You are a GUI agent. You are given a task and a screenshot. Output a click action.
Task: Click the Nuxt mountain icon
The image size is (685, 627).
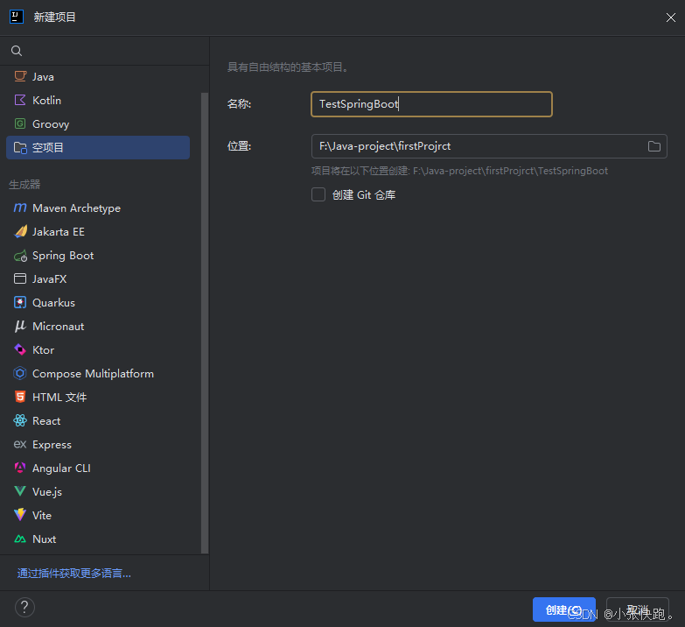pyautogui.click(x=20, y=539)
